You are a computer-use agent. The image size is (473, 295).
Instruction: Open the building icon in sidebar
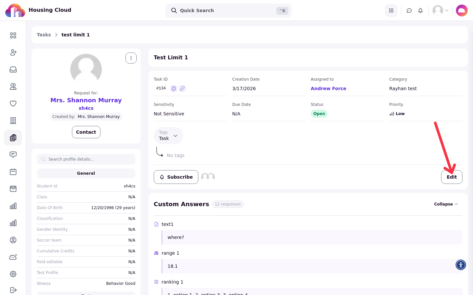pos(13,121)
